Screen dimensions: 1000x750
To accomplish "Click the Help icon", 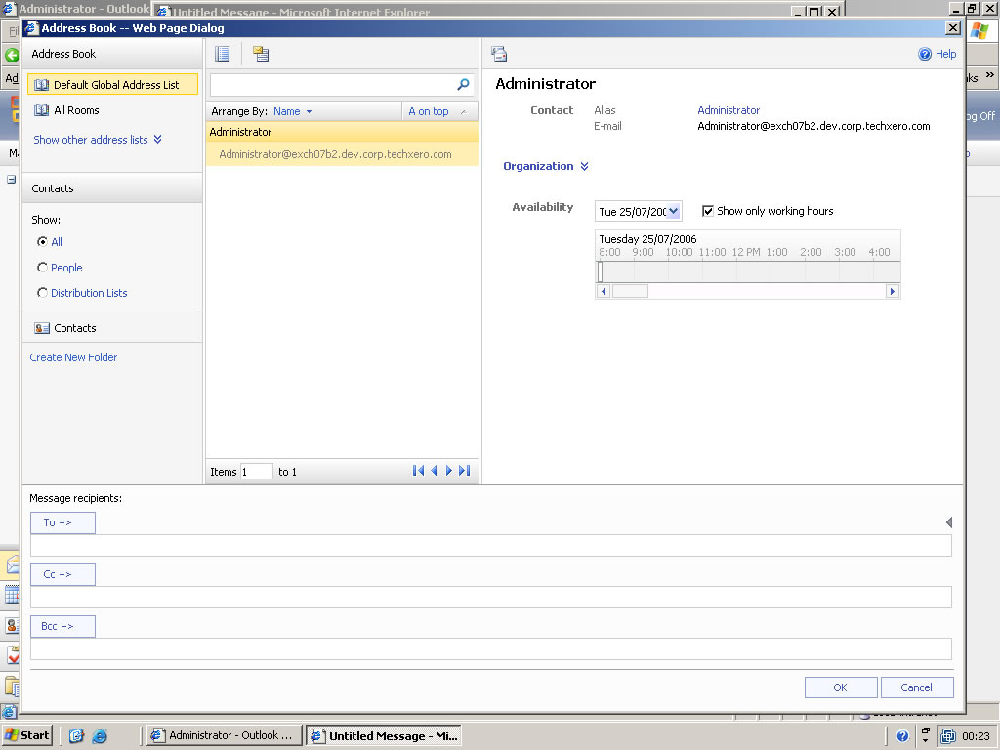I will [x=925, y=55].
